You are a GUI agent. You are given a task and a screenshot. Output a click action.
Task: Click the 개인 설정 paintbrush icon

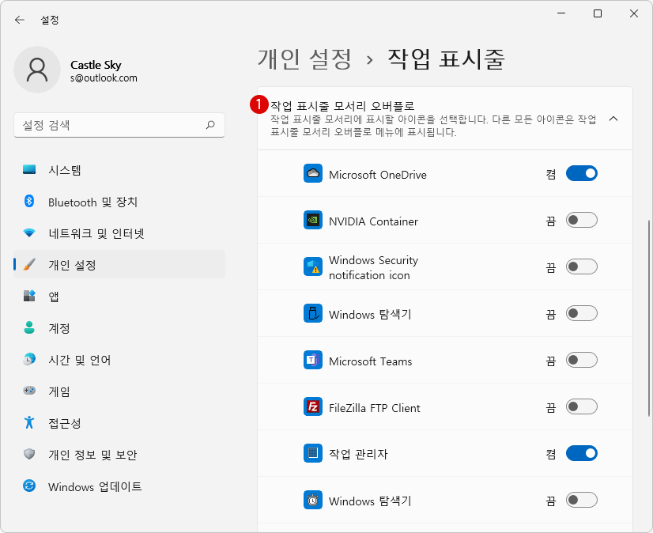pos(29,265)
